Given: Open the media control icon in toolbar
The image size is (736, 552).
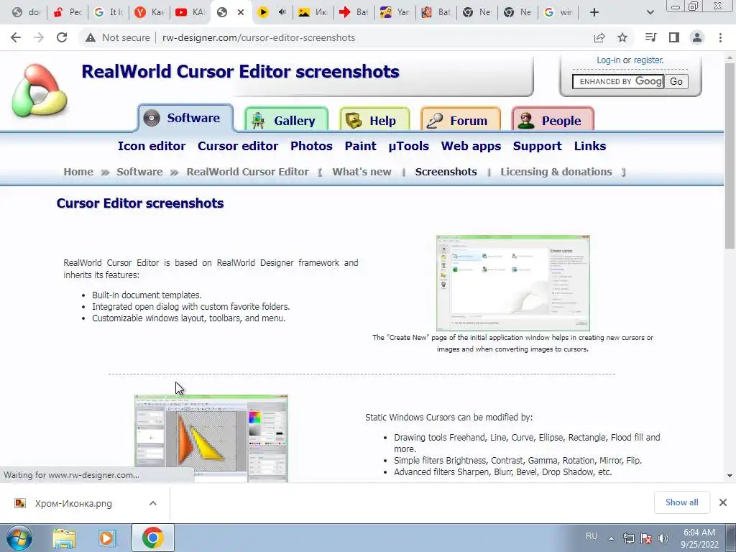Looking at the screenshot, I should [x=650, y=37].
